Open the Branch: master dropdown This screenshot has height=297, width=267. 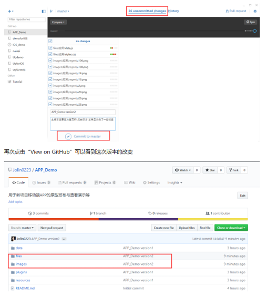pos(22,228)
